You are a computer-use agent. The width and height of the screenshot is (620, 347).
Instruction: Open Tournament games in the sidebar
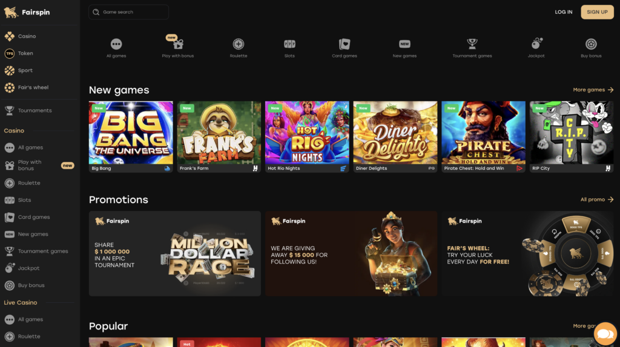point(36,251)
